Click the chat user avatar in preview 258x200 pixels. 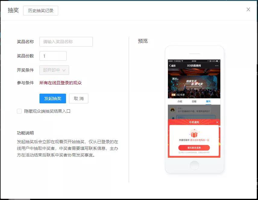173,110
